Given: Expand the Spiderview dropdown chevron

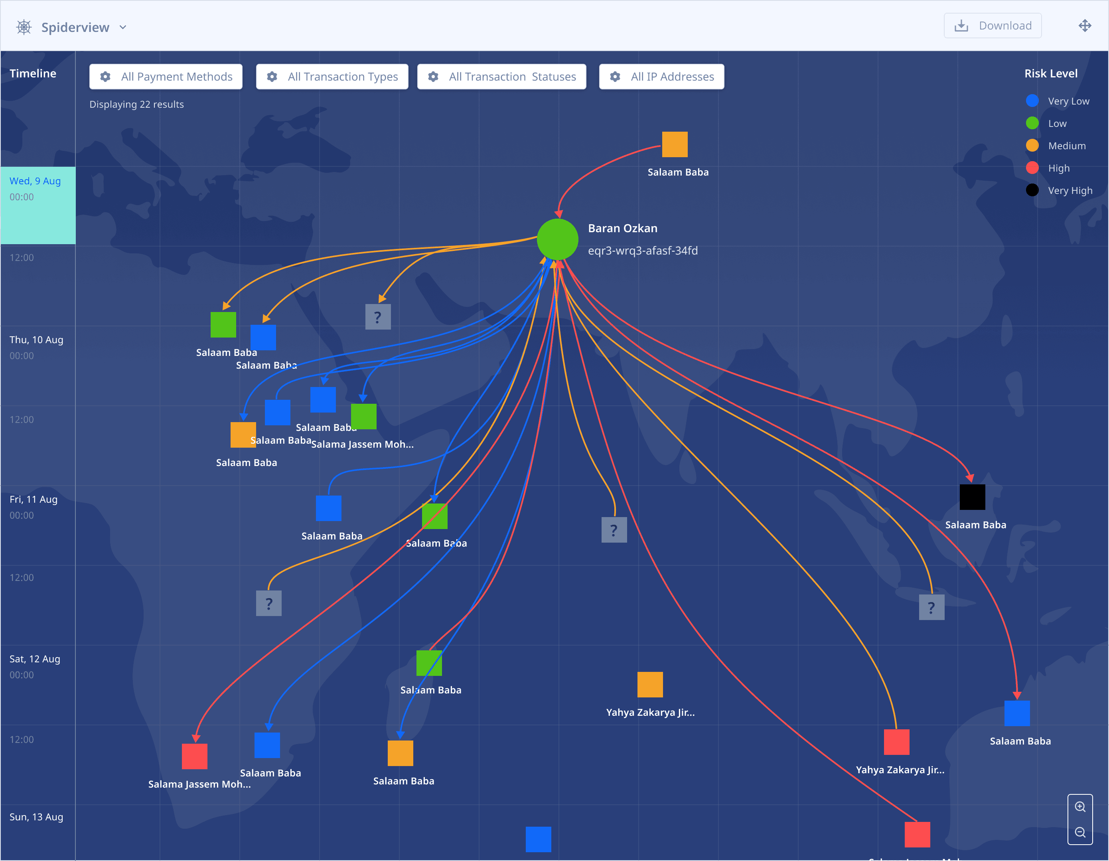Looking at the screenshot, I should coord(123,28).
